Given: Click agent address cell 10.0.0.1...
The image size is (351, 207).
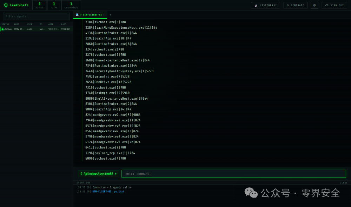Looking at the screenshot, I should point(53,29).
